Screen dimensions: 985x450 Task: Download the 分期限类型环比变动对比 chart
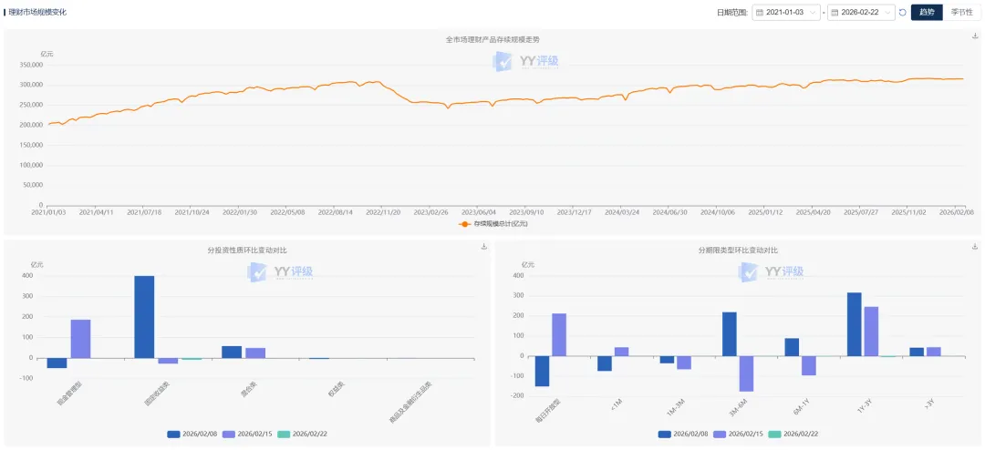pos(975,247)
